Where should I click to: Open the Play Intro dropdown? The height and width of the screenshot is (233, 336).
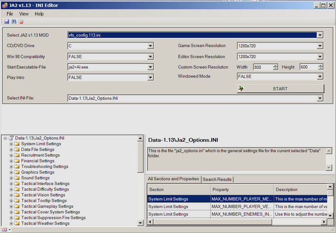coord(150,78)
